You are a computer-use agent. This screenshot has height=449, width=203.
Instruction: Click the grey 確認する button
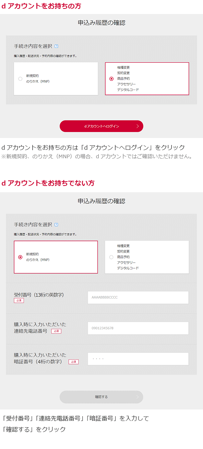101,397
